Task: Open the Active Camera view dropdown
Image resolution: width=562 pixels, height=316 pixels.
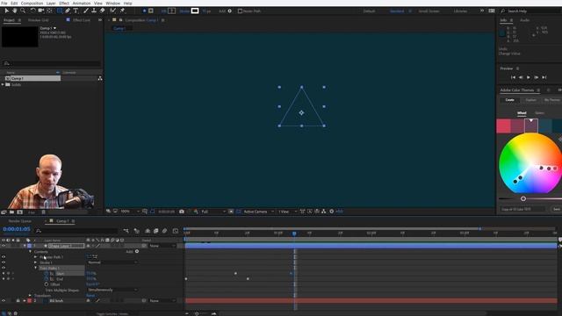Action: 258,212
